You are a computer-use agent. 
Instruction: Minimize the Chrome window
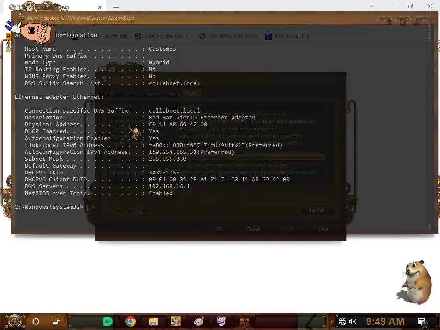click(391, 6)
